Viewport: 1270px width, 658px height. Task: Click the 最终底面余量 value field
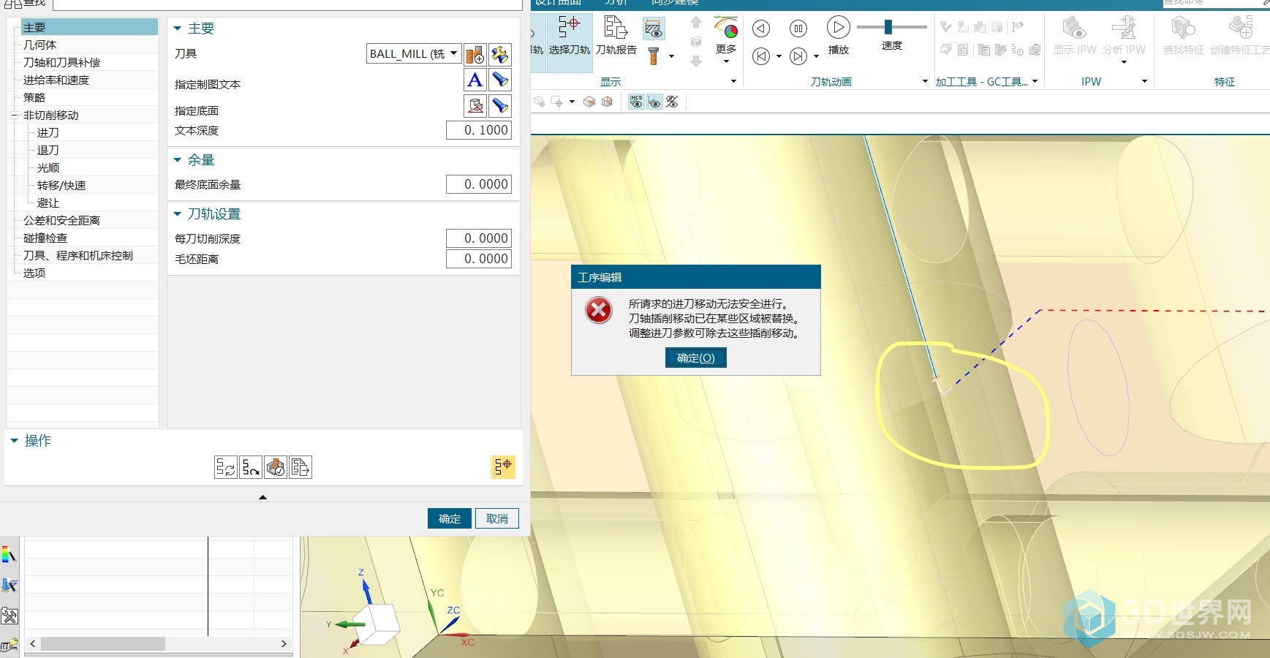[x=479, y=184]
